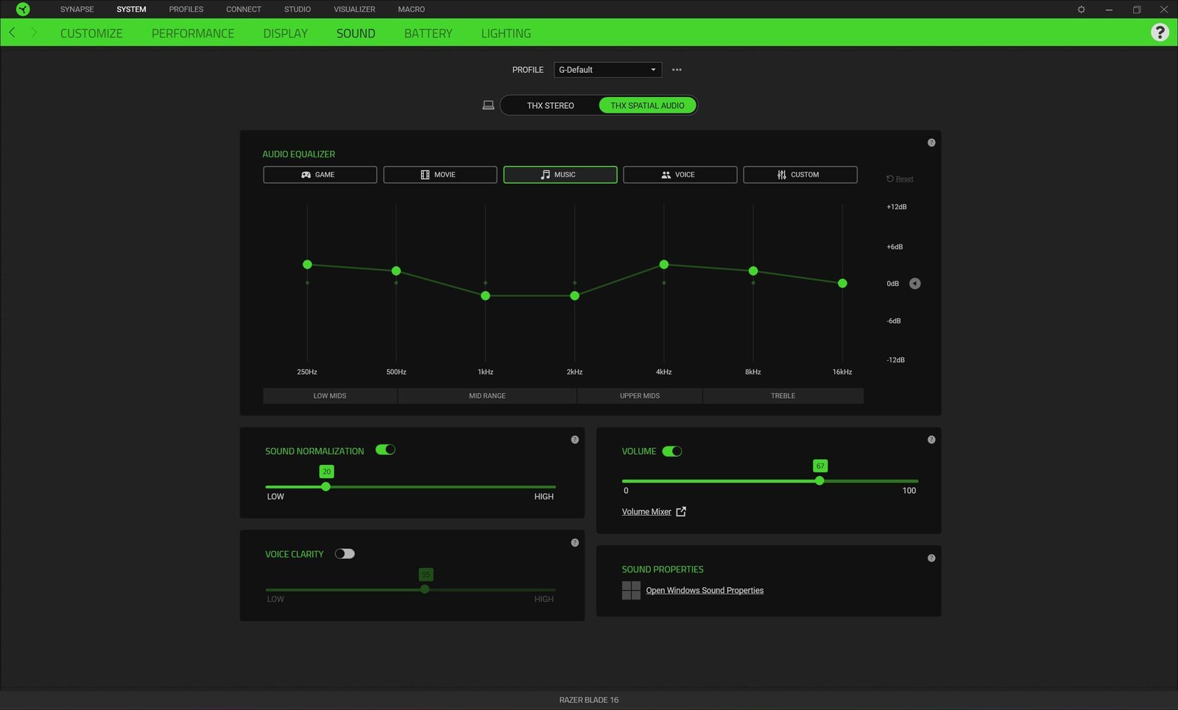Viewport: 1178px width, 710px height.
Task: Click the profile more options ellipsis
Action: pos(677,70)
